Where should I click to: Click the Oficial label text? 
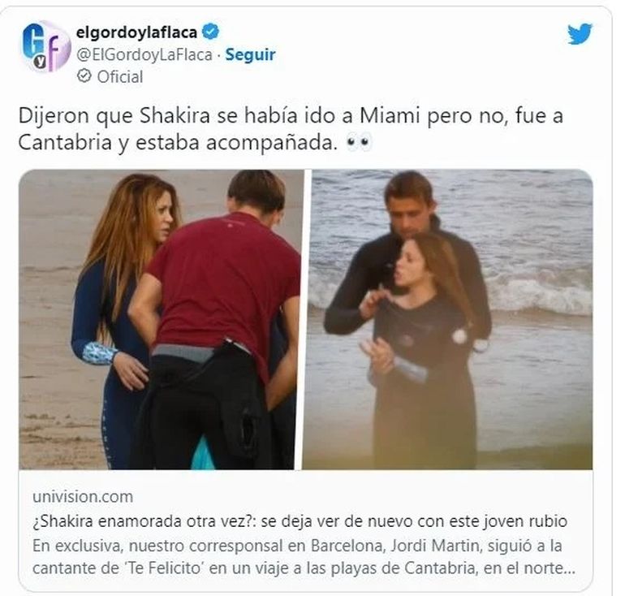click(x=120, y=77)
